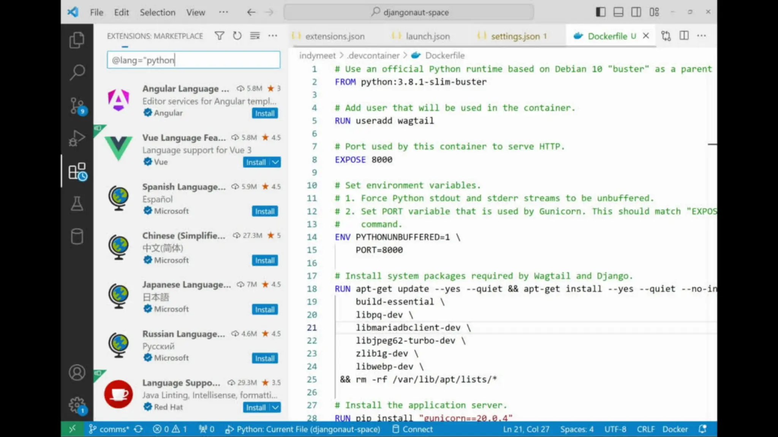The width and height of the screenshot is (778, 437).
Task: Open problems panel via errors and warnings count
Action: (x=170, y=429)
